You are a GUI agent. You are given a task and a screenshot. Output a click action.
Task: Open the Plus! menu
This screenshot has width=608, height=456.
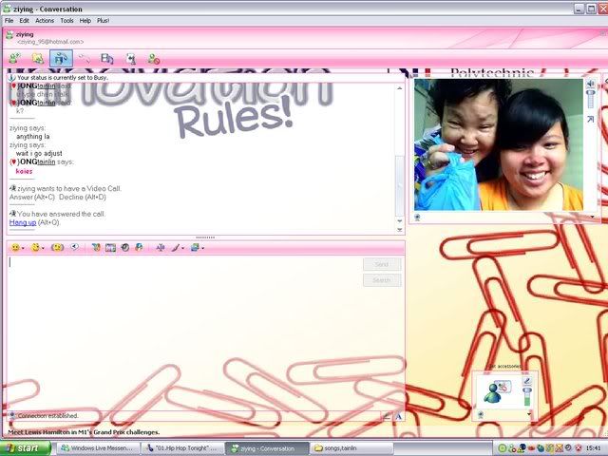(x=103, y=21)
